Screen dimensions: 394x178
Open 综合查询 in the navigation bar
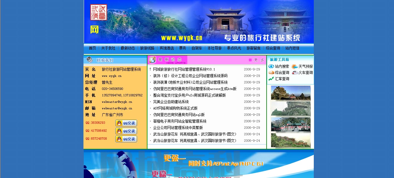pos(273,48)
